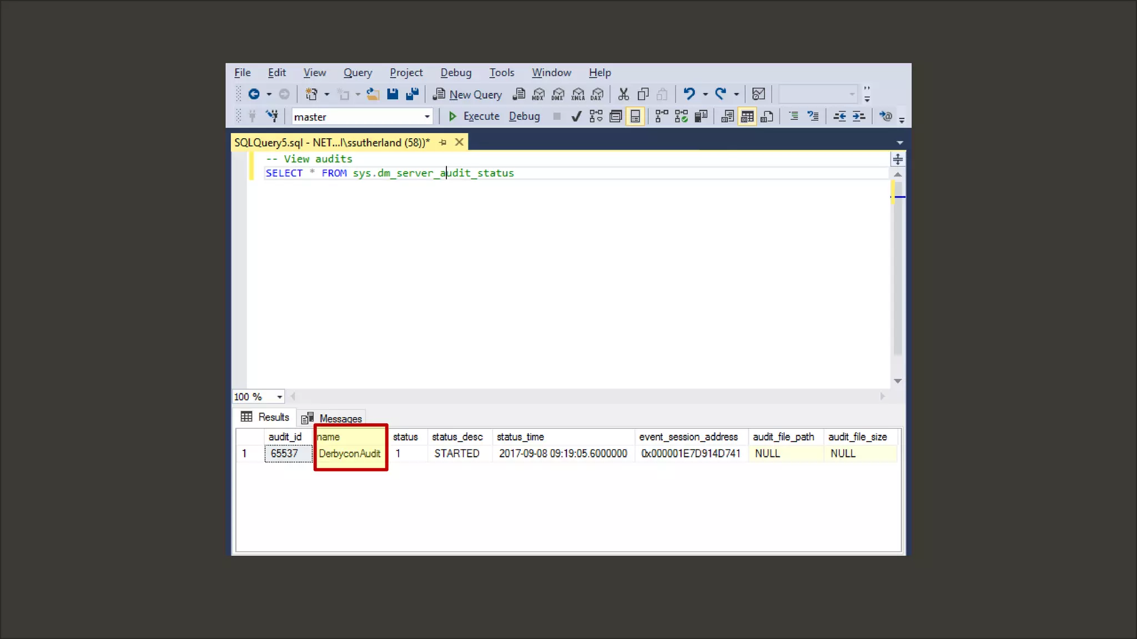Click the MDX query icon

(538, 94)
